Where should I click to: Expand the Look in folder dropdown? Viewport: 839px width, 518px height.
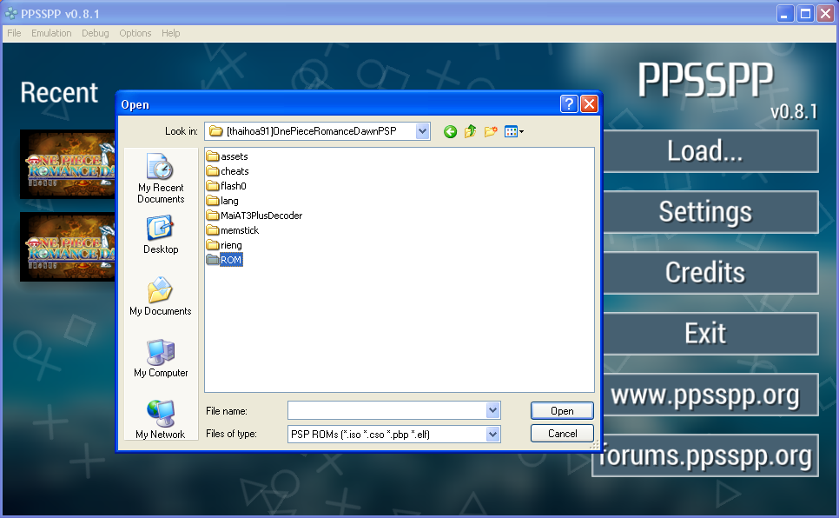coord(422,131)
